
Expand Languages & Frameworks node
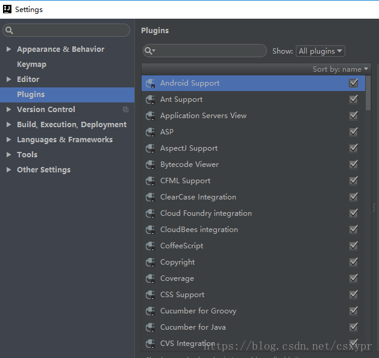[x=8, y=140]
